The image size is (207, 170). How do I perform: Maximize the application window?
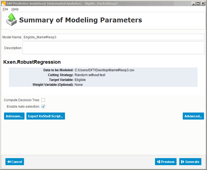(x=198, y=4)
